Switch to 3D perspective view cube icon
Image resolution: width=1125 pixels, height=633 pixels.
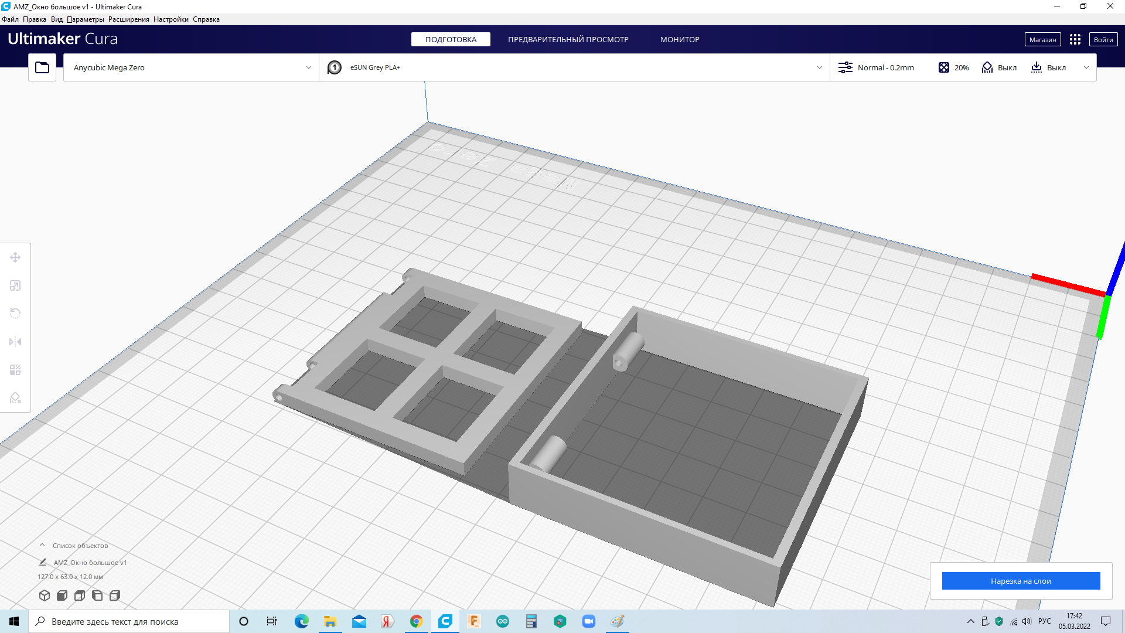(45, 595)
